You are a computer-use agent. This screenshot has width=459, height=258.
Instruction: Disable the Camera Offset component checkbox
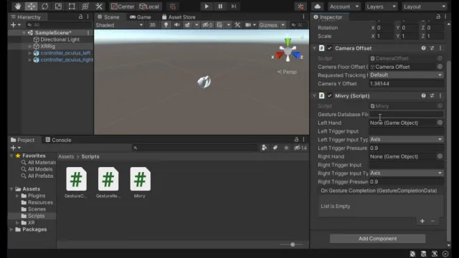coord(330,48)
